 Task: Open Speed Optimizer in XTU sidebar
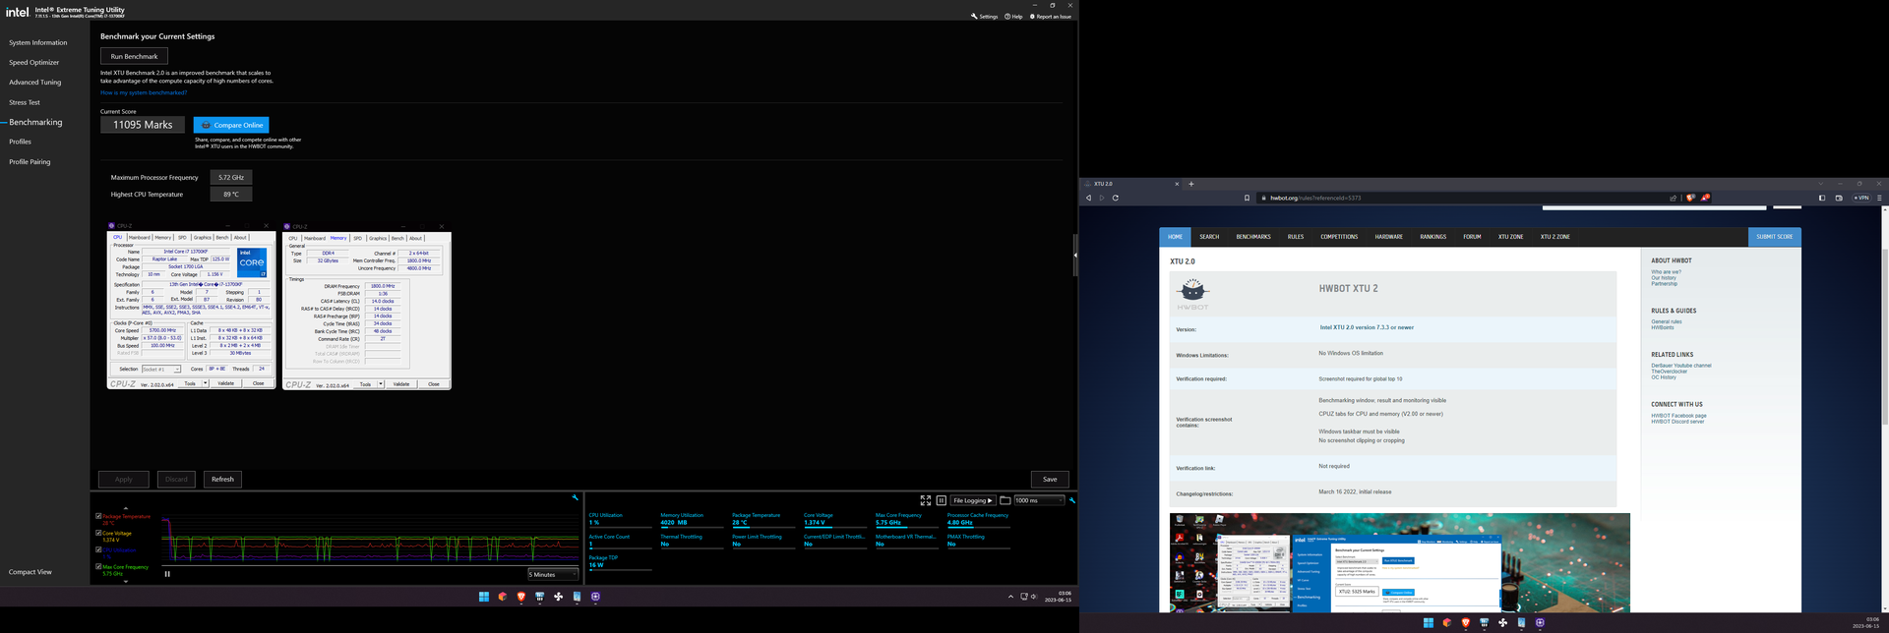(34, 63)
